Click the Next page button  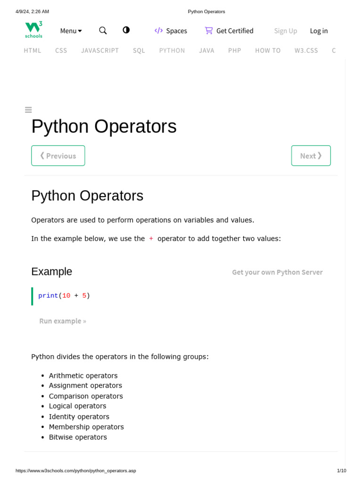[311, 156]
